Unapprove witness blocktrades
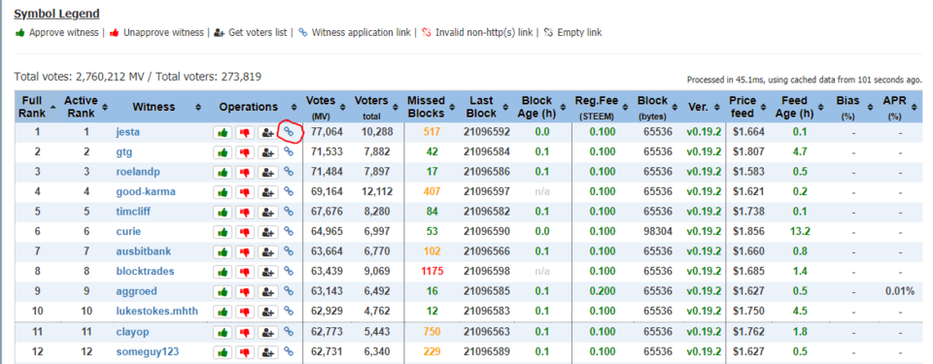Screen dimensions: 933x364 click(245, 272)
